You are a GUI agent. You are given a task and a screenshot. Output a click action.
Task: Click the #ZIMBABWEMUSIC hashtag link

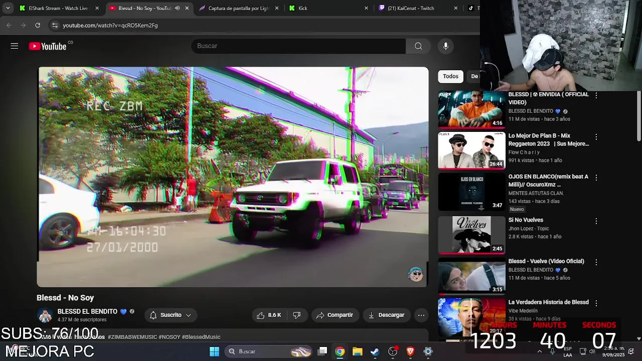(x=132, y=337)
